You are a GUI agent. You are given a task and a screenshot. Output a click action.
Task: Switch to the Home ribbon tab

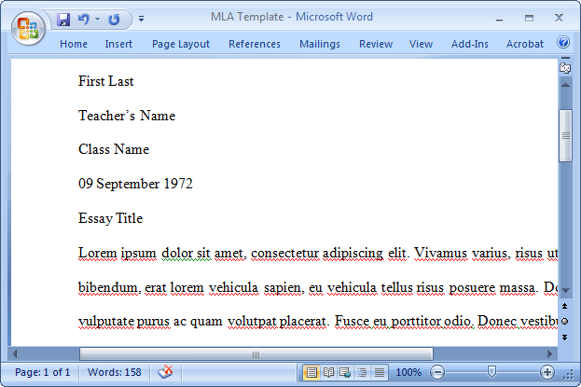(74, 44)
